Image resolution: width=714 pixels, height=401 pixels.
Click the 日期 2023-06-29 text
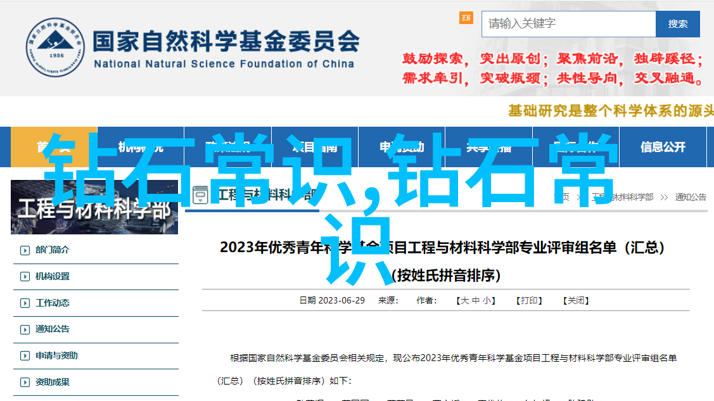pos(332,300)
